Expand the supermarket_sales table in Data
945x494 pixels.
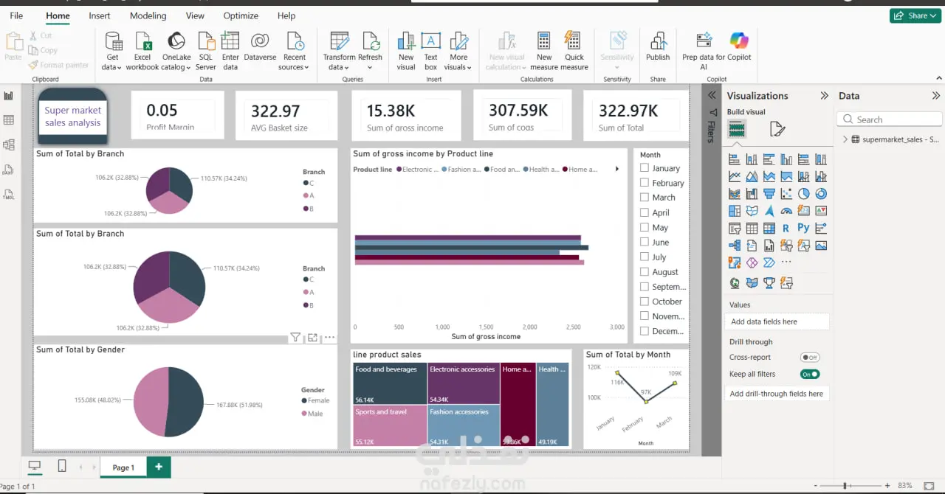[x=845, y=139]
